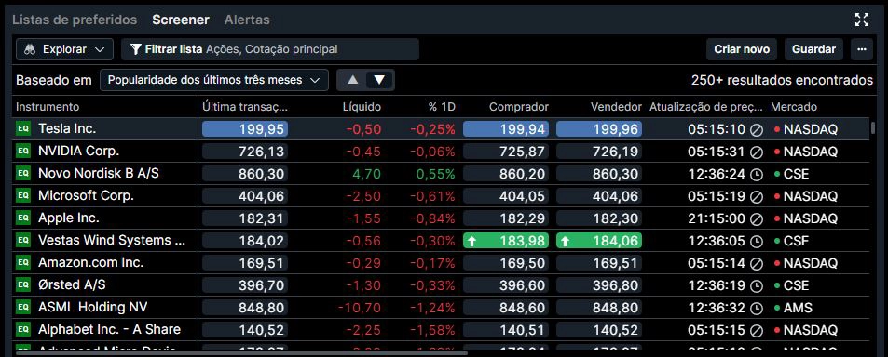Click the delayed-price icon in Microsoft row

(757, 196)
